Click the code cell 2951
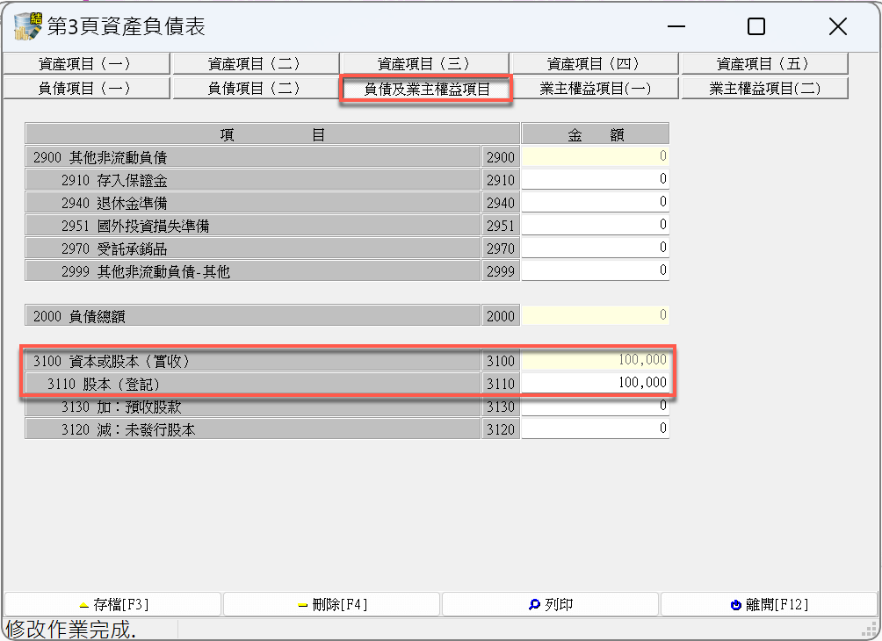The width and height of the screenshot is (882, 641). pyautogui.click(x=501, y=226)
